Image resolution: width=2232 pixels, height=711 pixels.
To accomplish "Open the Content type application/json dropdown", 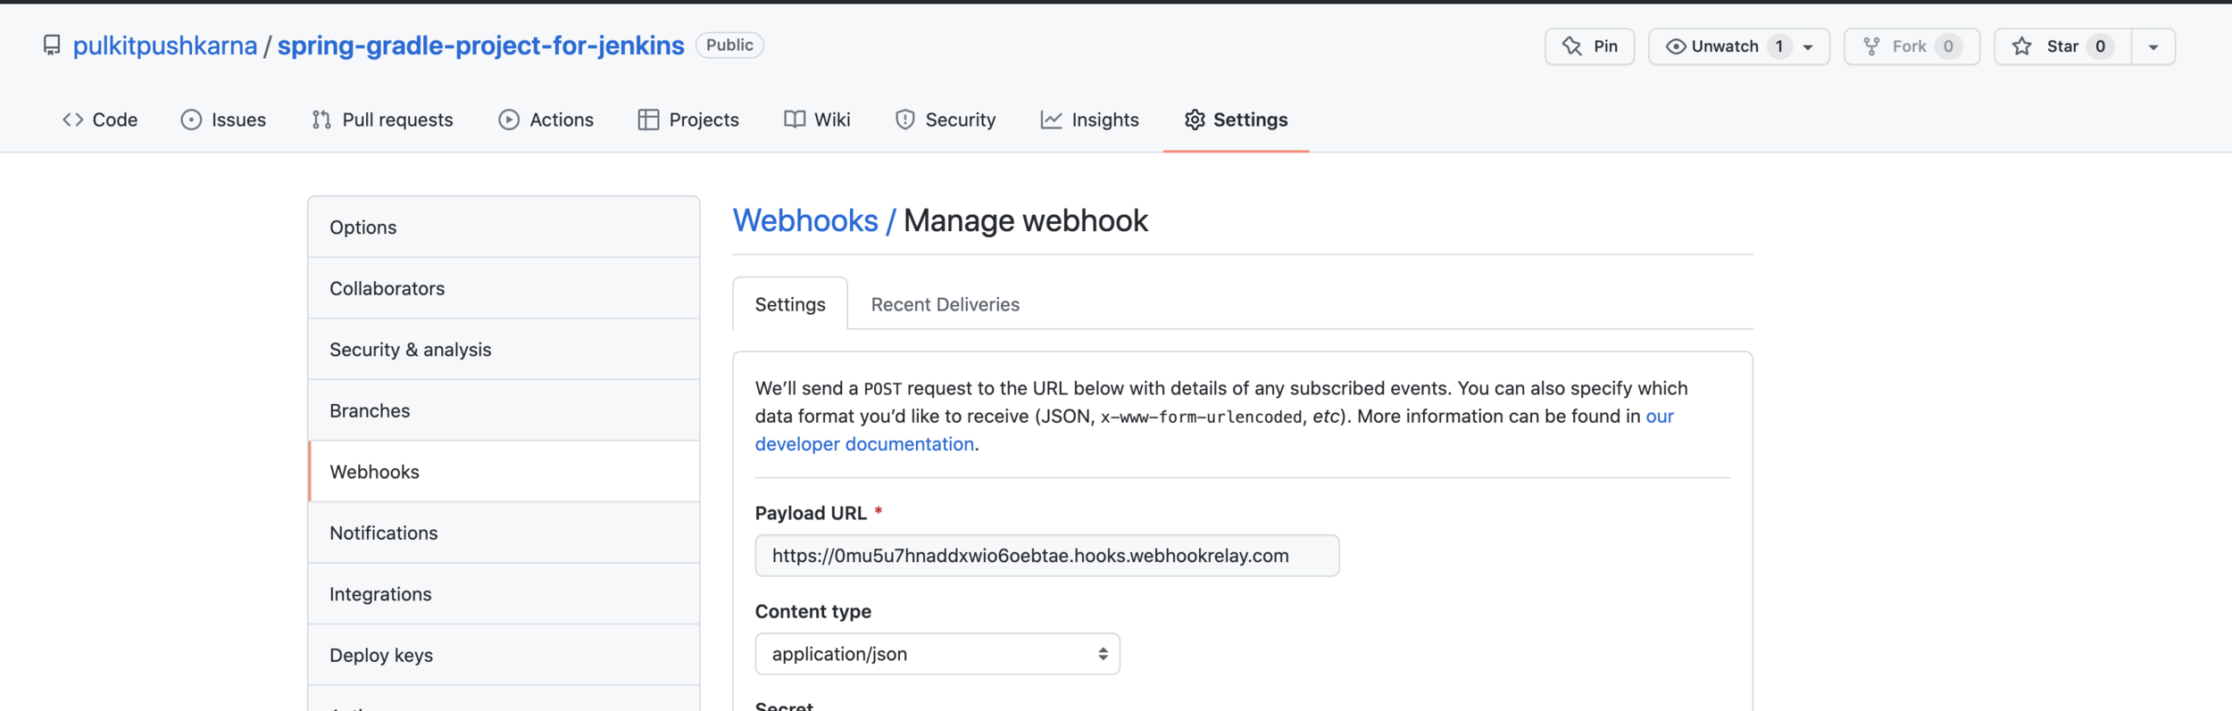I will point(937,654).
